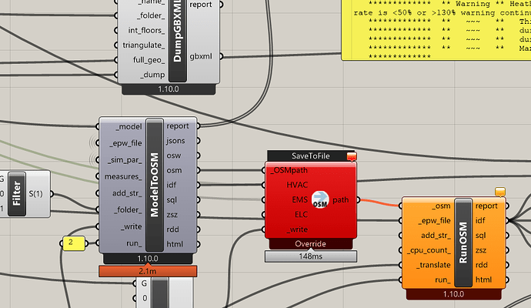531x308 pixels.
Task: Click the path output on SaveToFile
Action: (340, 200)
